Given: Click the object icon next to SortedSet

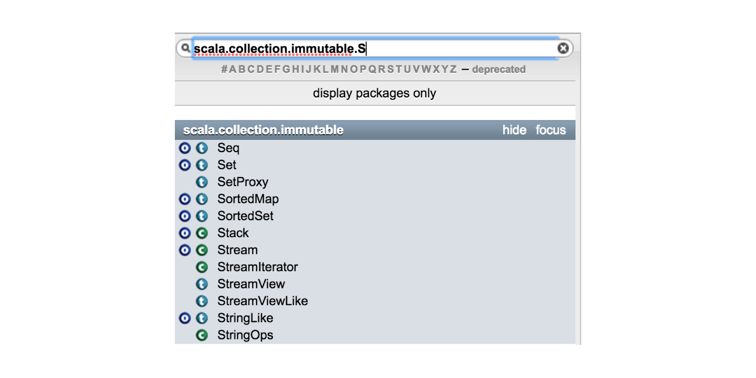Looking at the screenshot, I should tap(185, 215).
